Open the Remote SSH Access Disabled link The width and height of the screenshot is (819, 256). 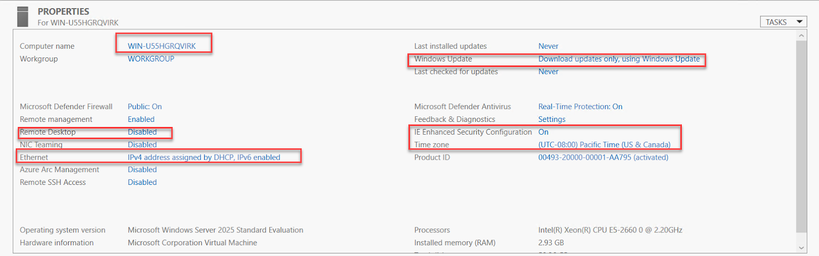pos(142,182)
